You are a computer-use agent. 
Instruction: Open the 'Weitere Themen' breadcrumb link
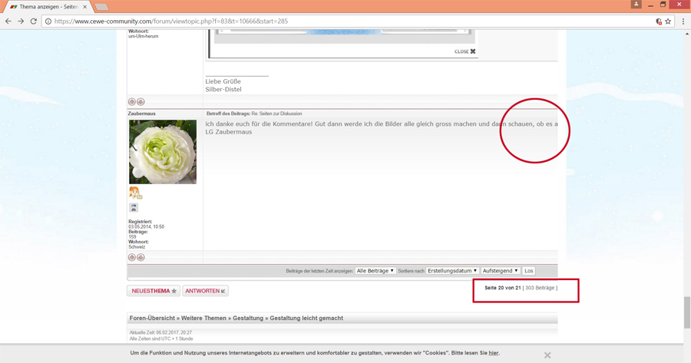click(x=203, y=318)
